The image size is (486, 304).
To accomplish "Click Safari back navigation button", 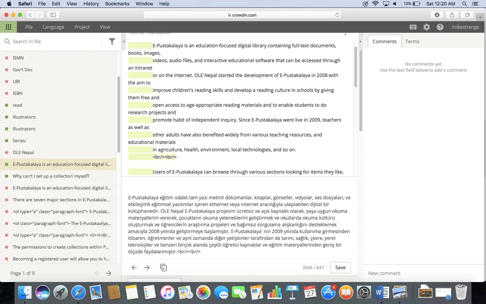I will [30, 15].
